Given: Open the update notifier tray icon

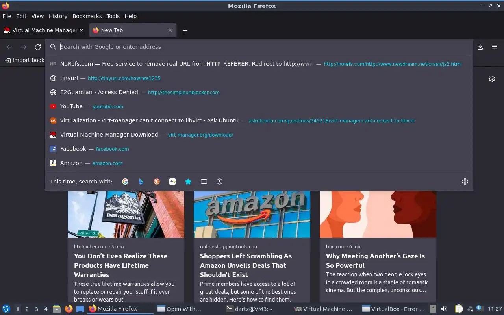Looking at the screenshot, I should point(479,308).
